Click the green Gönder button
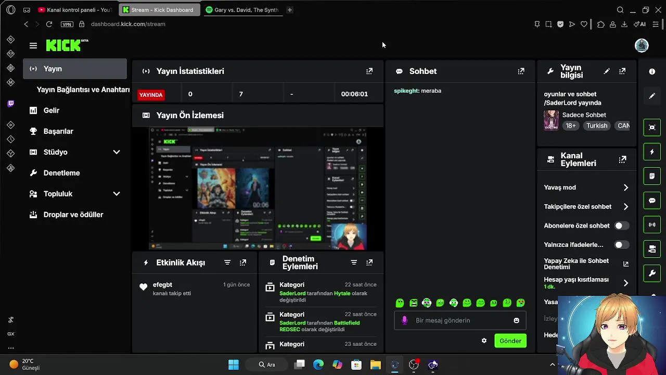This screenshot has width=666, height=375. pos(510,341)
